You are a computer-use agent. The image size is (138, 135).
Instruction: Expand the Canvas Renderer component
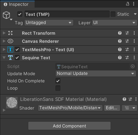click(4, 41)
